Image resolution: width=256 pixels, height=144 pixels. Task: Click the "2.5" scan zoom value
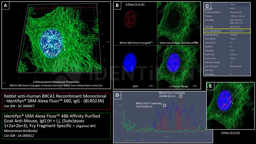231,43
